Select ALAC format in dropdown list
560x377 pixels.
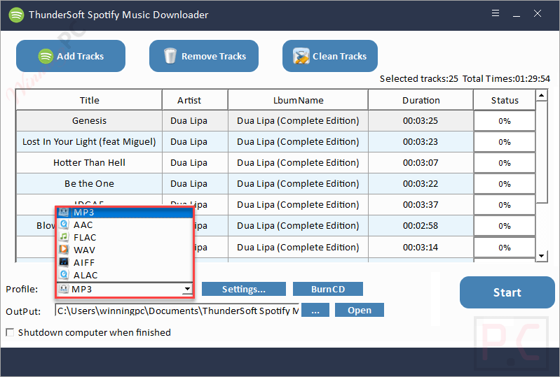pos(125,275)
